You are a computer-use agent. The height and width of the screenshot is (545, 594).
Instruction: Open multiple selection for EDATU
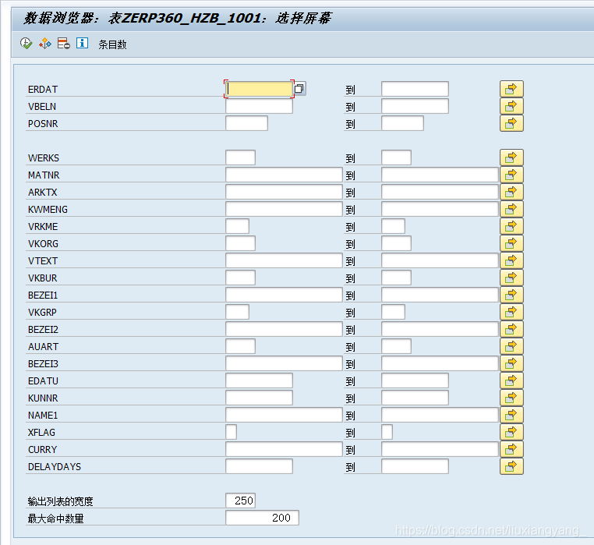tap(511, 380)
